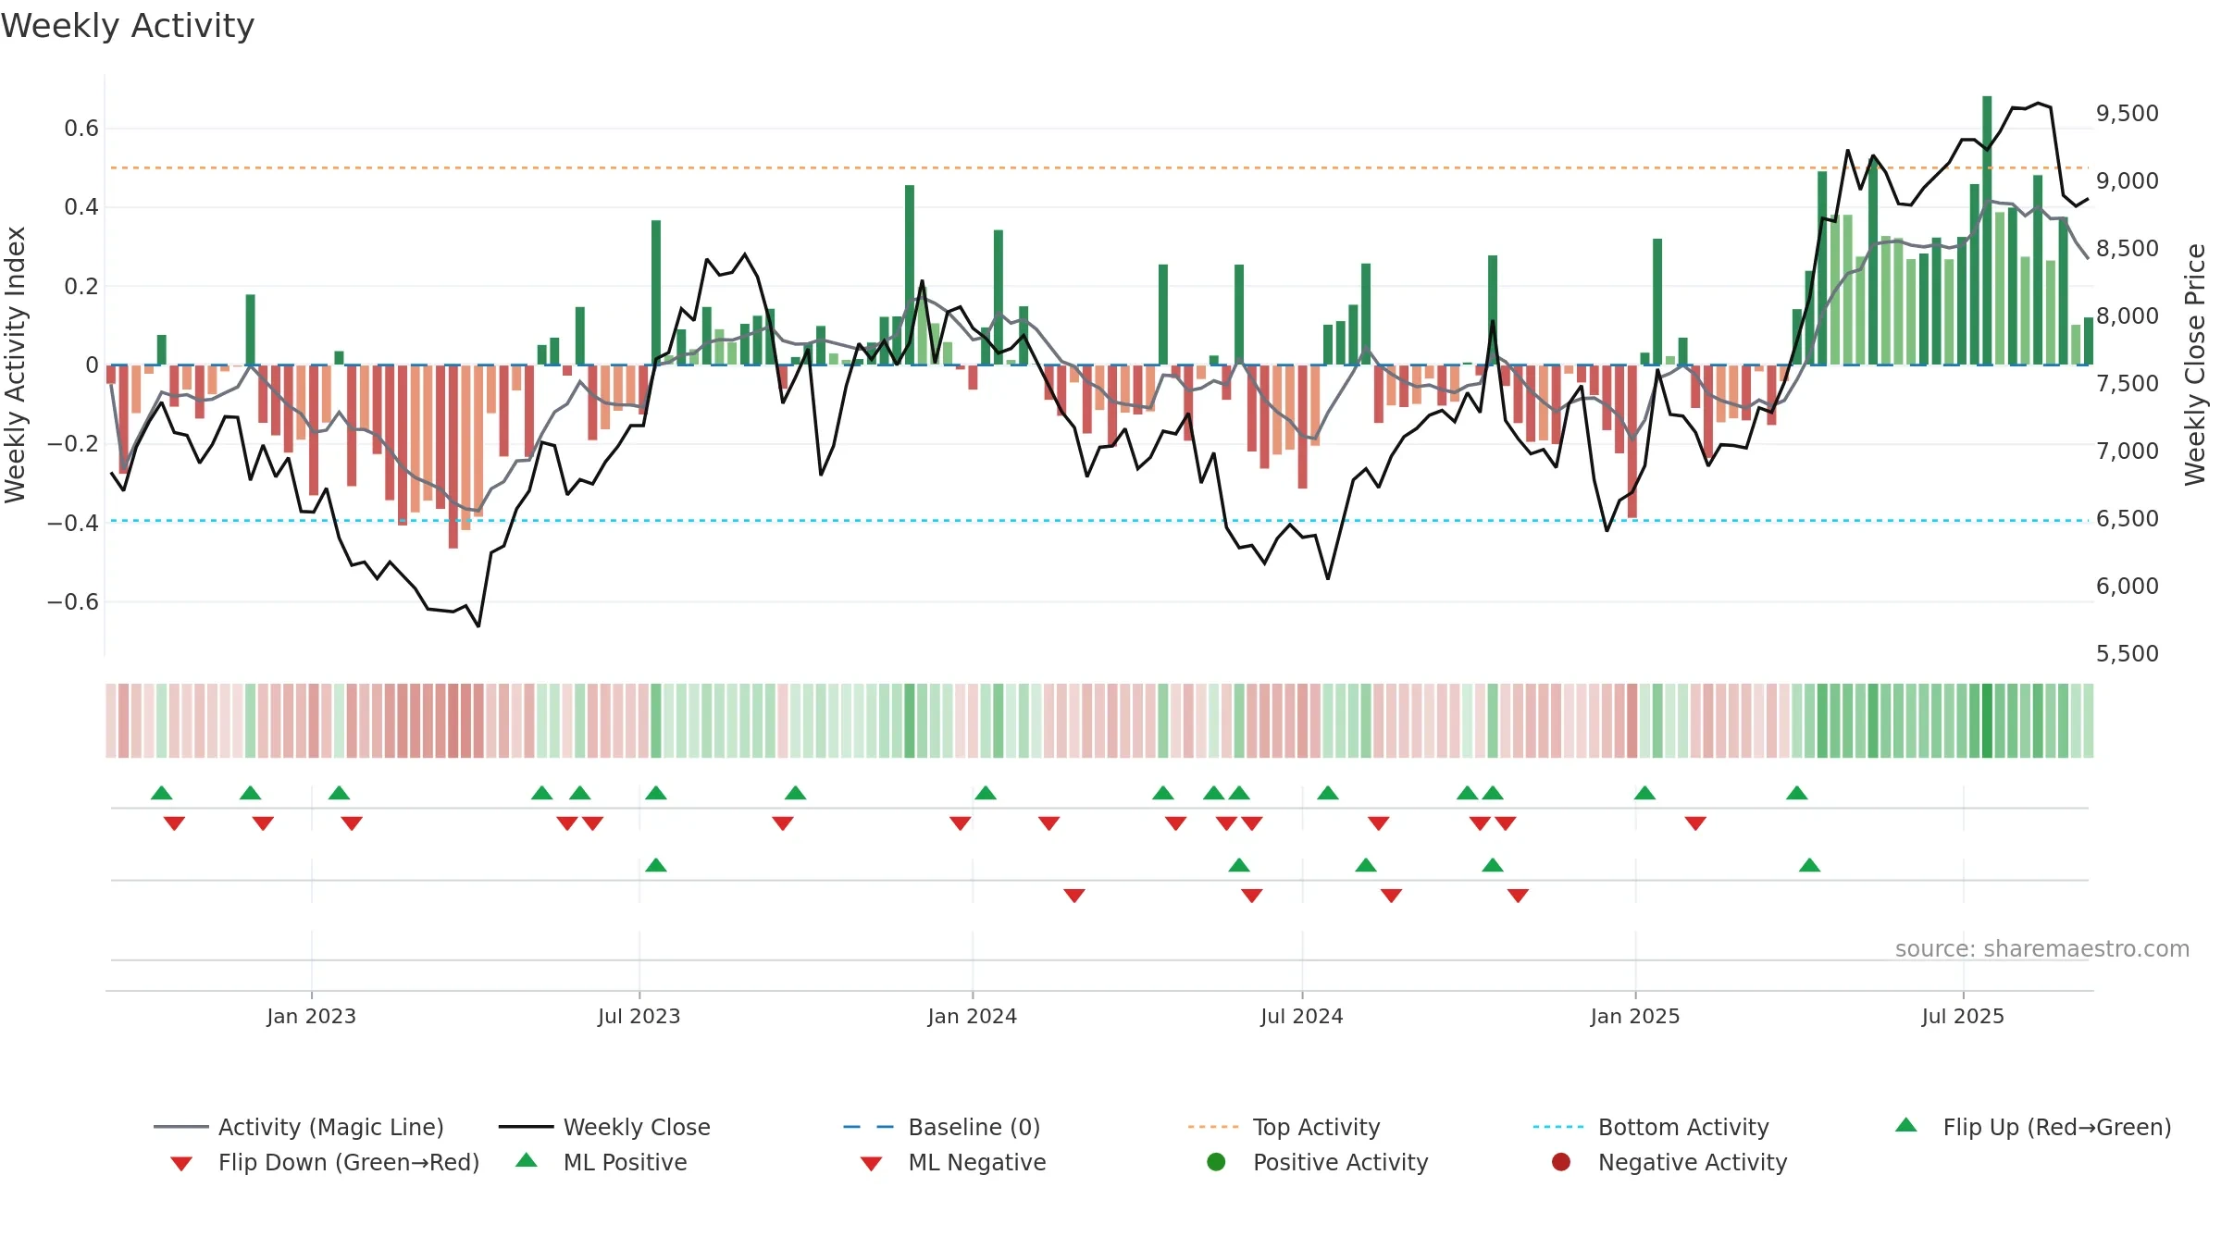Click the Jul 2024 x-axis label

[x=1302, y=1016]
